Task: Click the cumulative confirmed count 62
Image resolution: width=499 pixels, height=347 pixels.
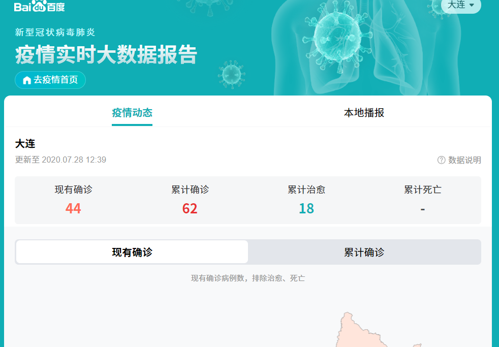Action: coord(190,208)
